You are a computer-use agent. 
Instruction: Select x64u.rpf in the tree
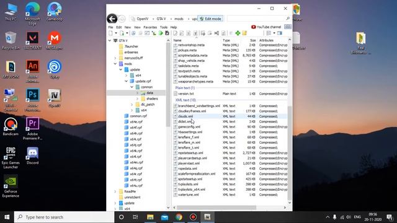(x=136, y=185)
